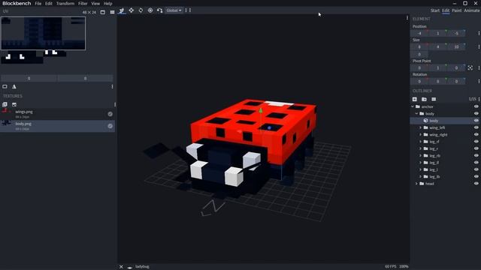Image resolution: width=481 pixels, height=270 pixels.
Task: Expand the leg_r group
Action: [x=421, y=148]
